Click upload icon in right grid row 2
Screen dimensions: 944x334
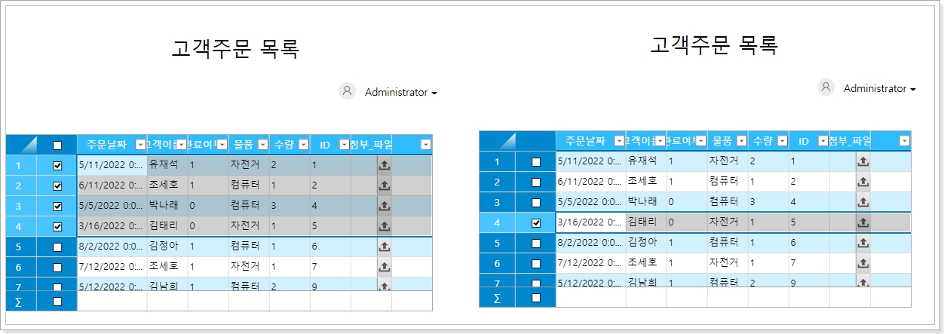(863, 182)
